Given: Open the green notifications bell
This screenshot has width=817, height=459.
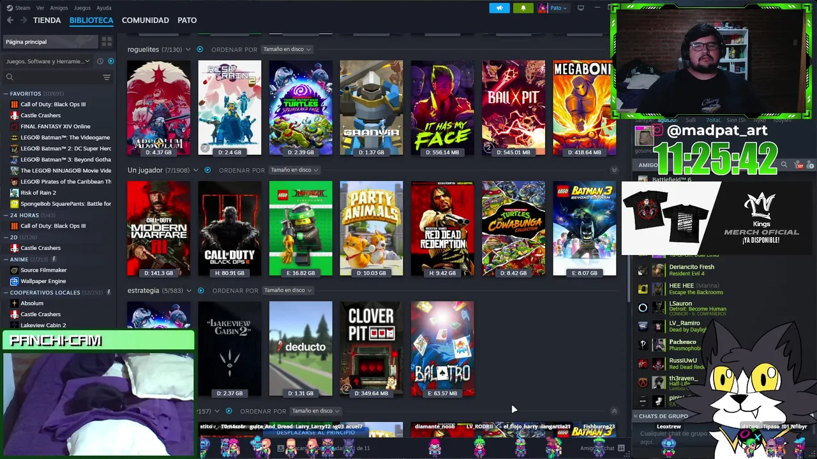Looking at the screenshot, I should pos(523,8).
